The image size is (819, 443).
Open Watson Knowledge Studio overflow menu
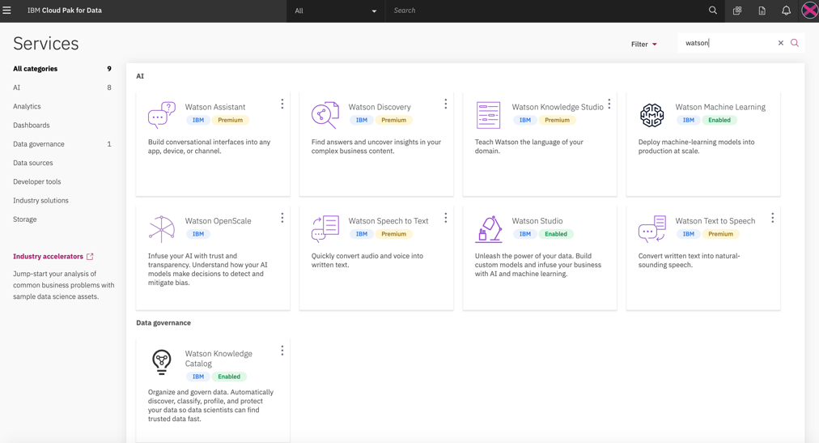pos(609,104)
